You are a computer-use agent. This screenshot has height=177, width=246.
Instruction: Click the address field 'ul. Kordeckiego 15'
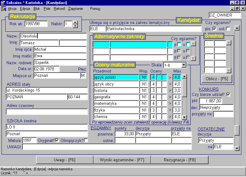[47, 90]
